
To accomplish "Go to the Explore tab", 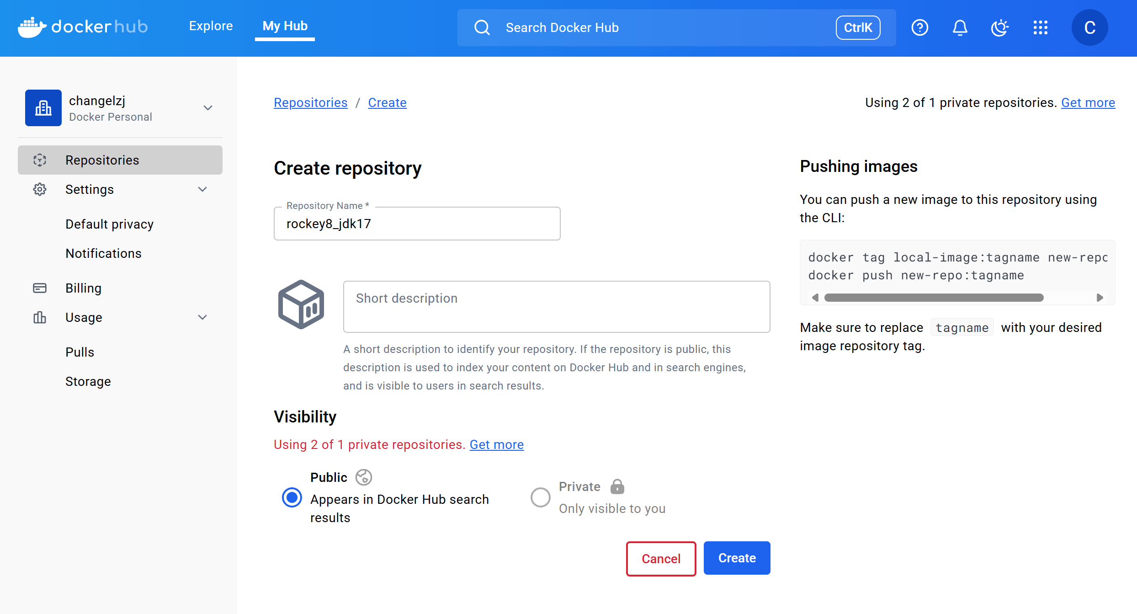I will 211,26.
